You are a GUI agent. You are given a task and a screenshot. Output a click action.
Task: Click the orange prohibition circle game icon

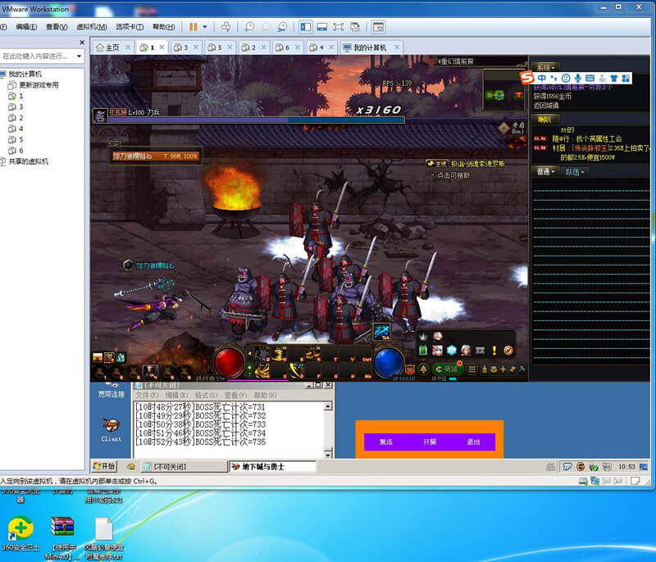pos(508,350)
